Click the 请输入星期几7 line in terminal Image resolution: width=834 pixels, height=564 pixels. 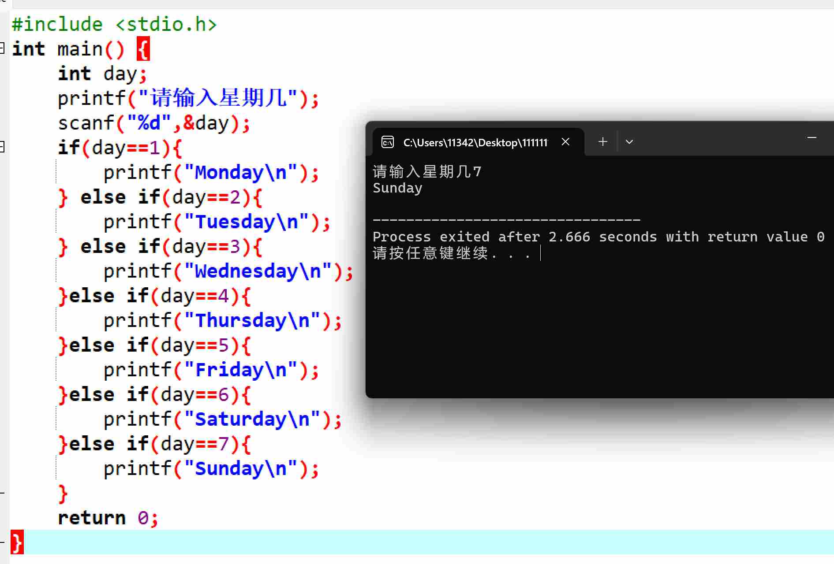pos(427,171)
